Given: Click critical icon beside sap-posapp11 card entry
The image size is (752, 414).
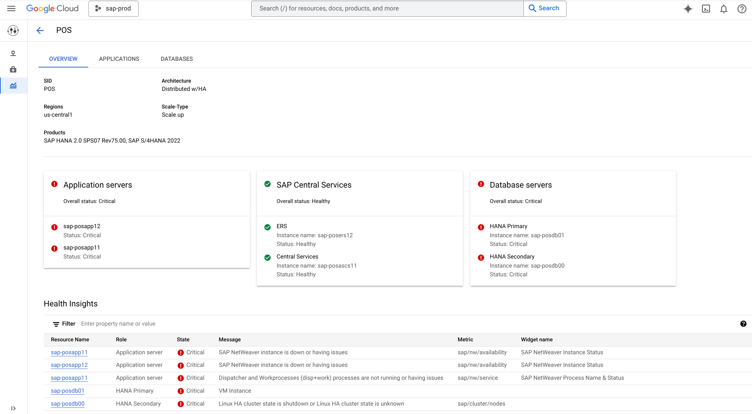Looking at the screenshot, I should 55,248.
